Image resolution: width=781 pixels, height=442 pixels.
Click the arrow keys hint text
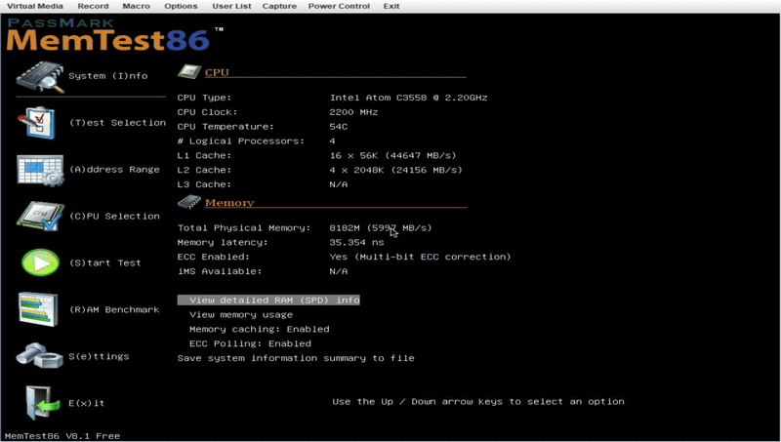coord(478,401)
